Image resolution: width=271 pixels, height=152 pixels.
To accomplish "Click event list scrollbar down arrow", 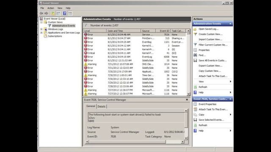I will [x=188, y=94].
